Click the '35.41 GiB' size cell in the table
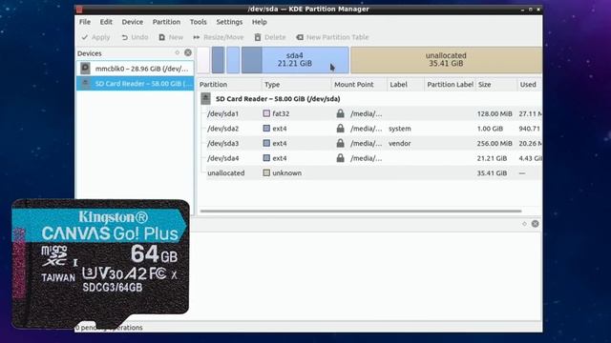This screenshot has height=343, width=611. click(492, 172)
